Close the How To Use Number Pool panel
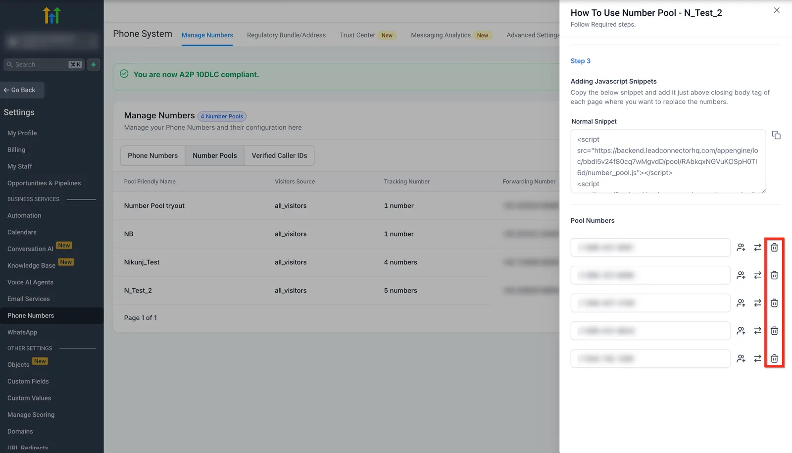Image resolution: width=792 pixels, height=453 pixels. click(x=777, y=10)
